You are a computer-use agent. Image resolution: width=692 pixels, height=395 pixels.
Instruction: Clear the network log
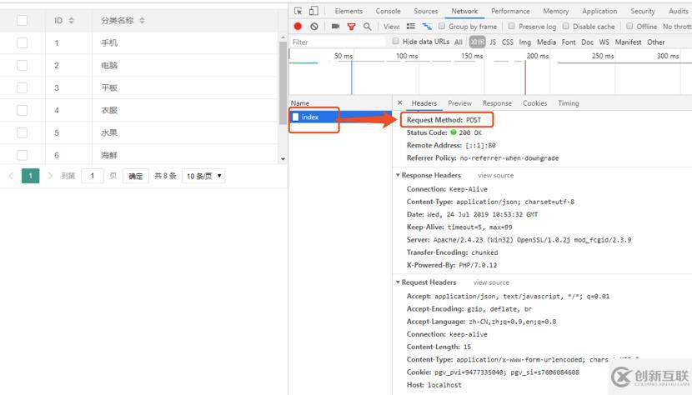click(x=313, y=27)
